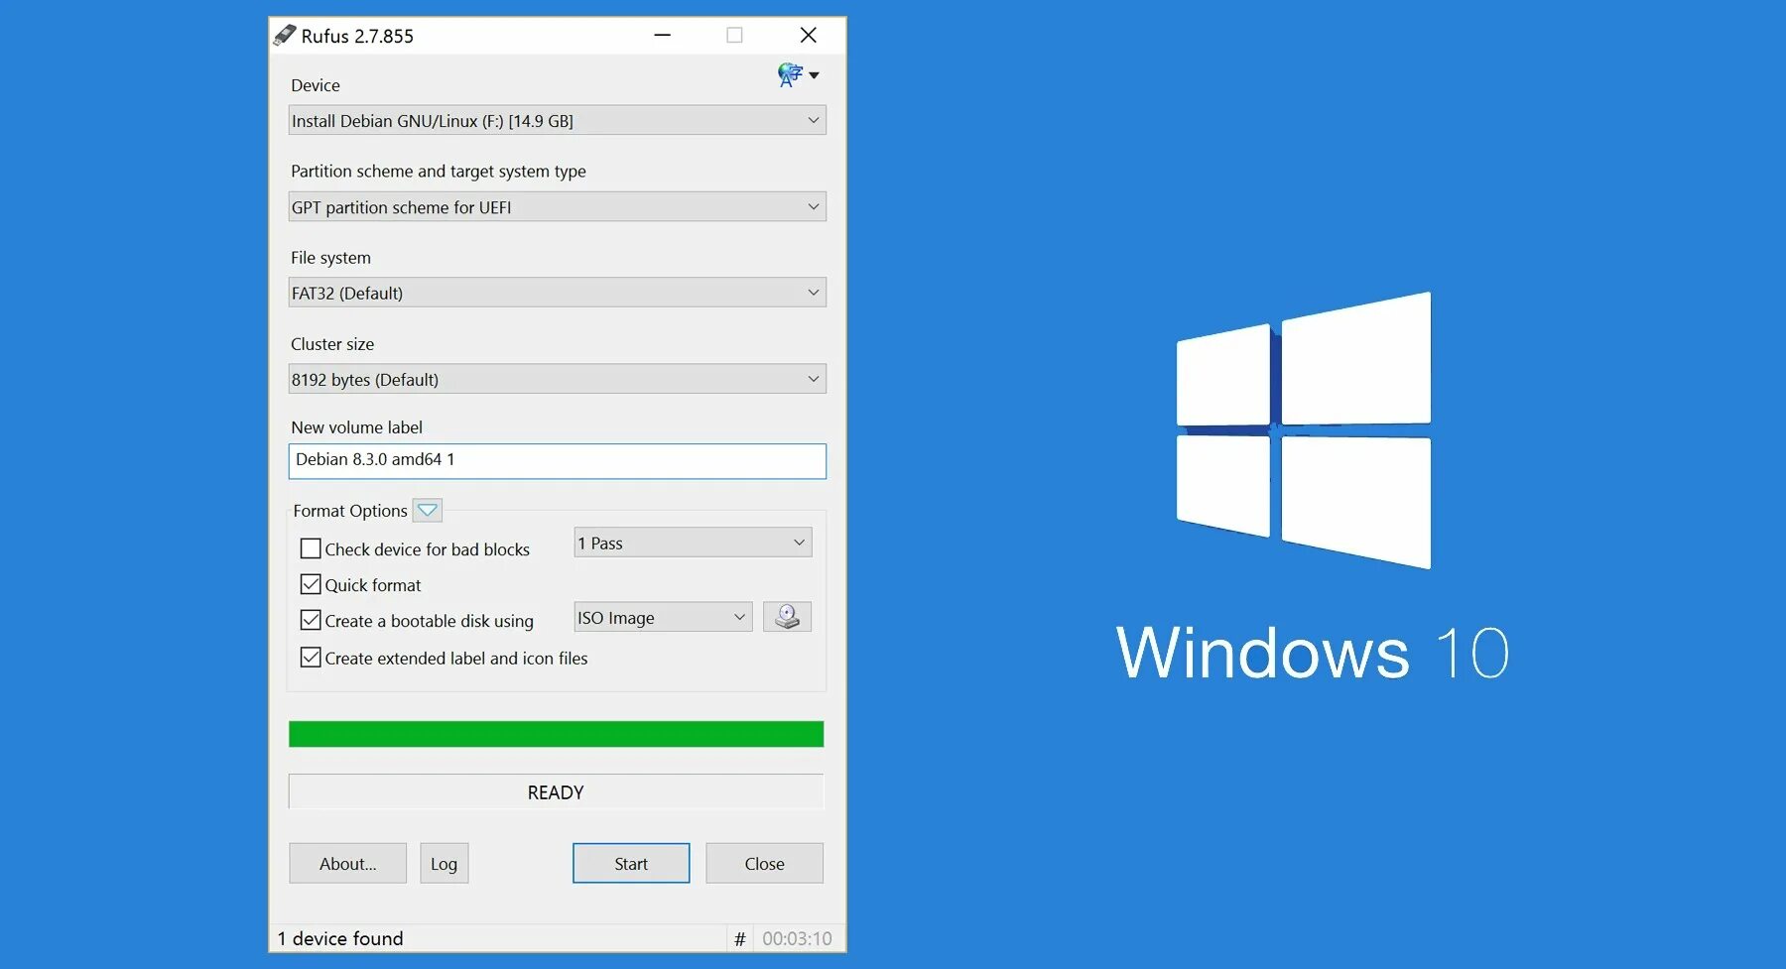Viewport: 1786px width, 969px height.
Task: Toggle the Quick format checkbox
Action: tap(311, 584)
